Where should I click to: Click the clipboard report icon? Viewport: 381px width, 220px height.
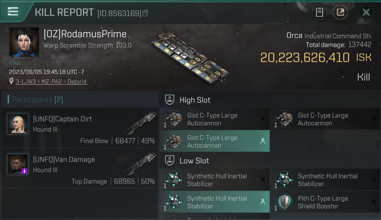[319, 12]
